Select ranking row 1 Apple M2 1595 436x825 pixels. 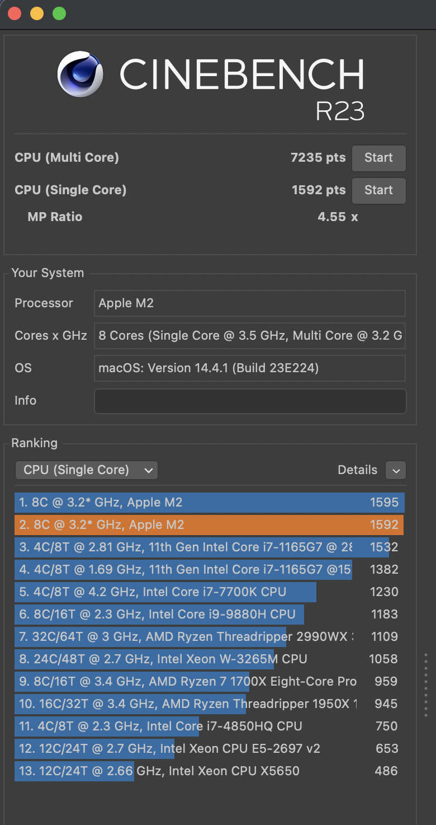click(210, 503)
